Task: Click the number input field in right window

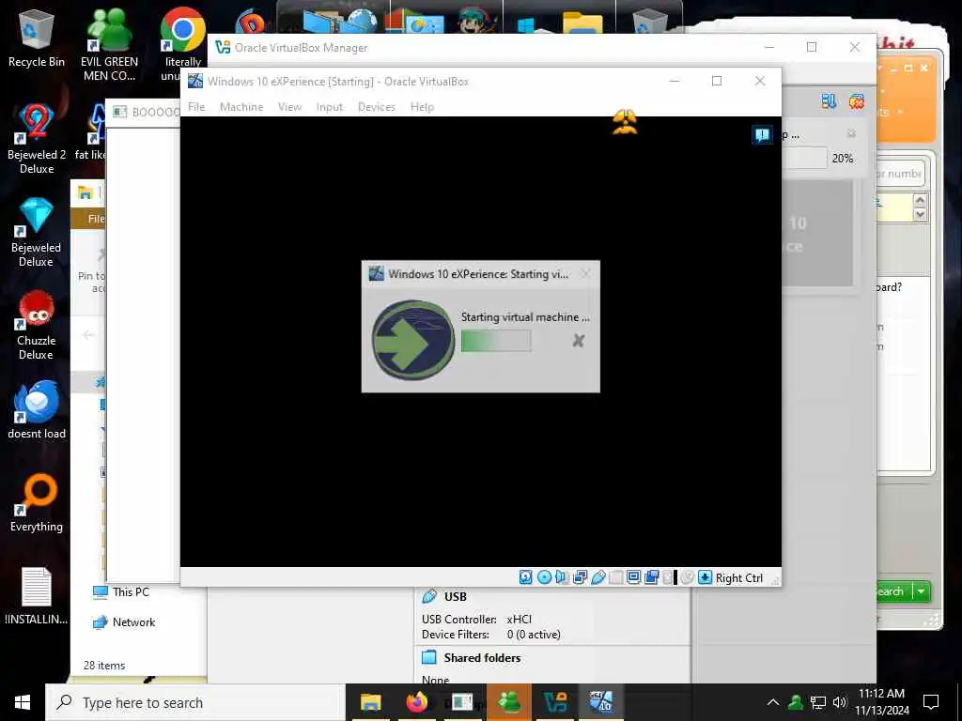Action: tap(900, 174)
